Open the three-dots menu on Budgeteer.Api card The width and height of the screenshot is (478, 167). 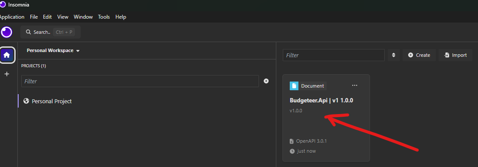pyautogui.click(x=354, y=85)
